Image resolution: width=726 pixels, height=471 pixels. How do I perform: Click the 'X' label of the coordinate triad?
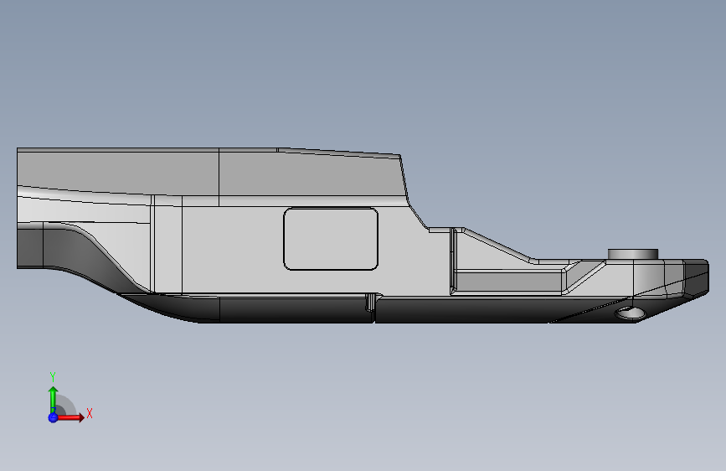(x=90, y=413)
